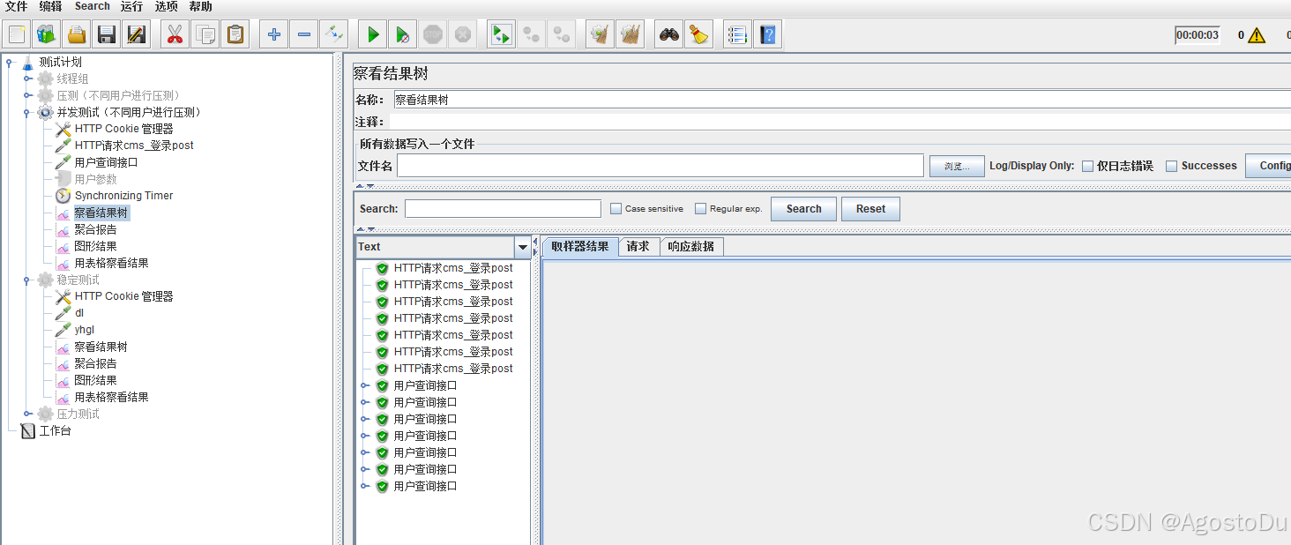The image size is (1291, 545).
Task: Click the Search button
Action: click(804, 209)
